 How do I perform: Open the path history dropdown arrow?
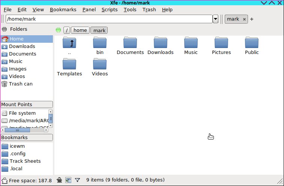215,19
